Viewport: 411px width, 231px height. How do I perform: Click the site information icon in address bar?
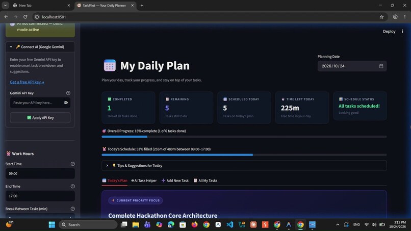37,17
